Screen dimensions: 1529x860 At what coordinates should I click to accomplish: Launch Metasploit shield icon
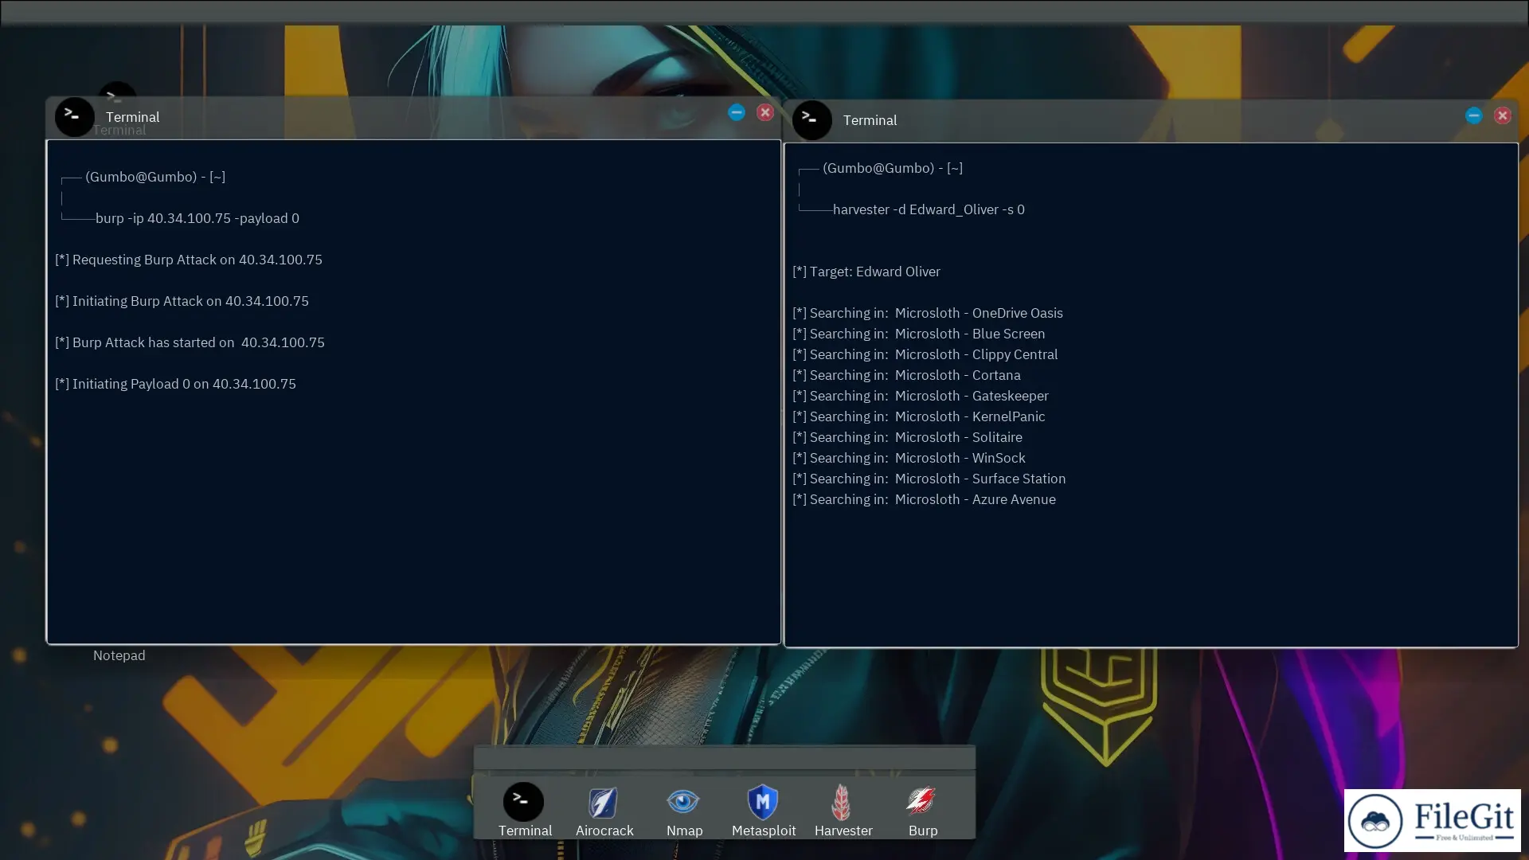pyautogui.click(x=763, y=802)
